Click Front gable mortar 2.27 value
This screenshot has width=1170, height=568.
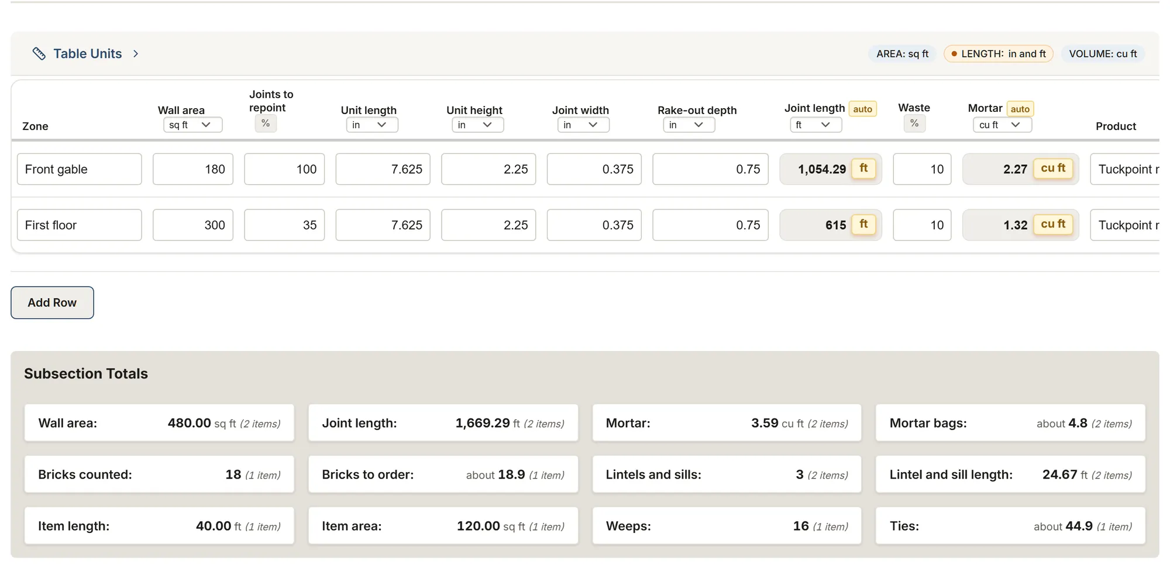(1015, 169)
